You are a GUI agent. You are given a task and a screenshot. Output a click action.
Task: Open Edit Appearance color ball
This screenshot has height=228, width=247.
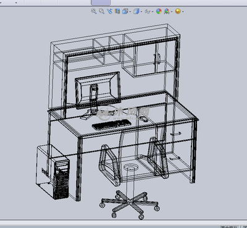click(159, 11)
